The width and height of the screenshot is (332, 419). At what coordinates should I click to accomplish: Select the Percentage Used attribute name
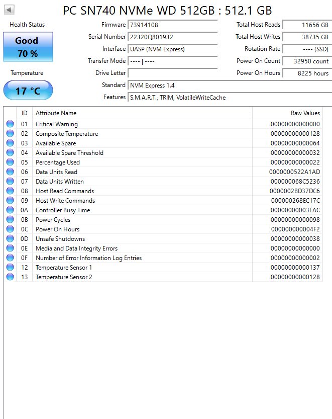point(58,162)
